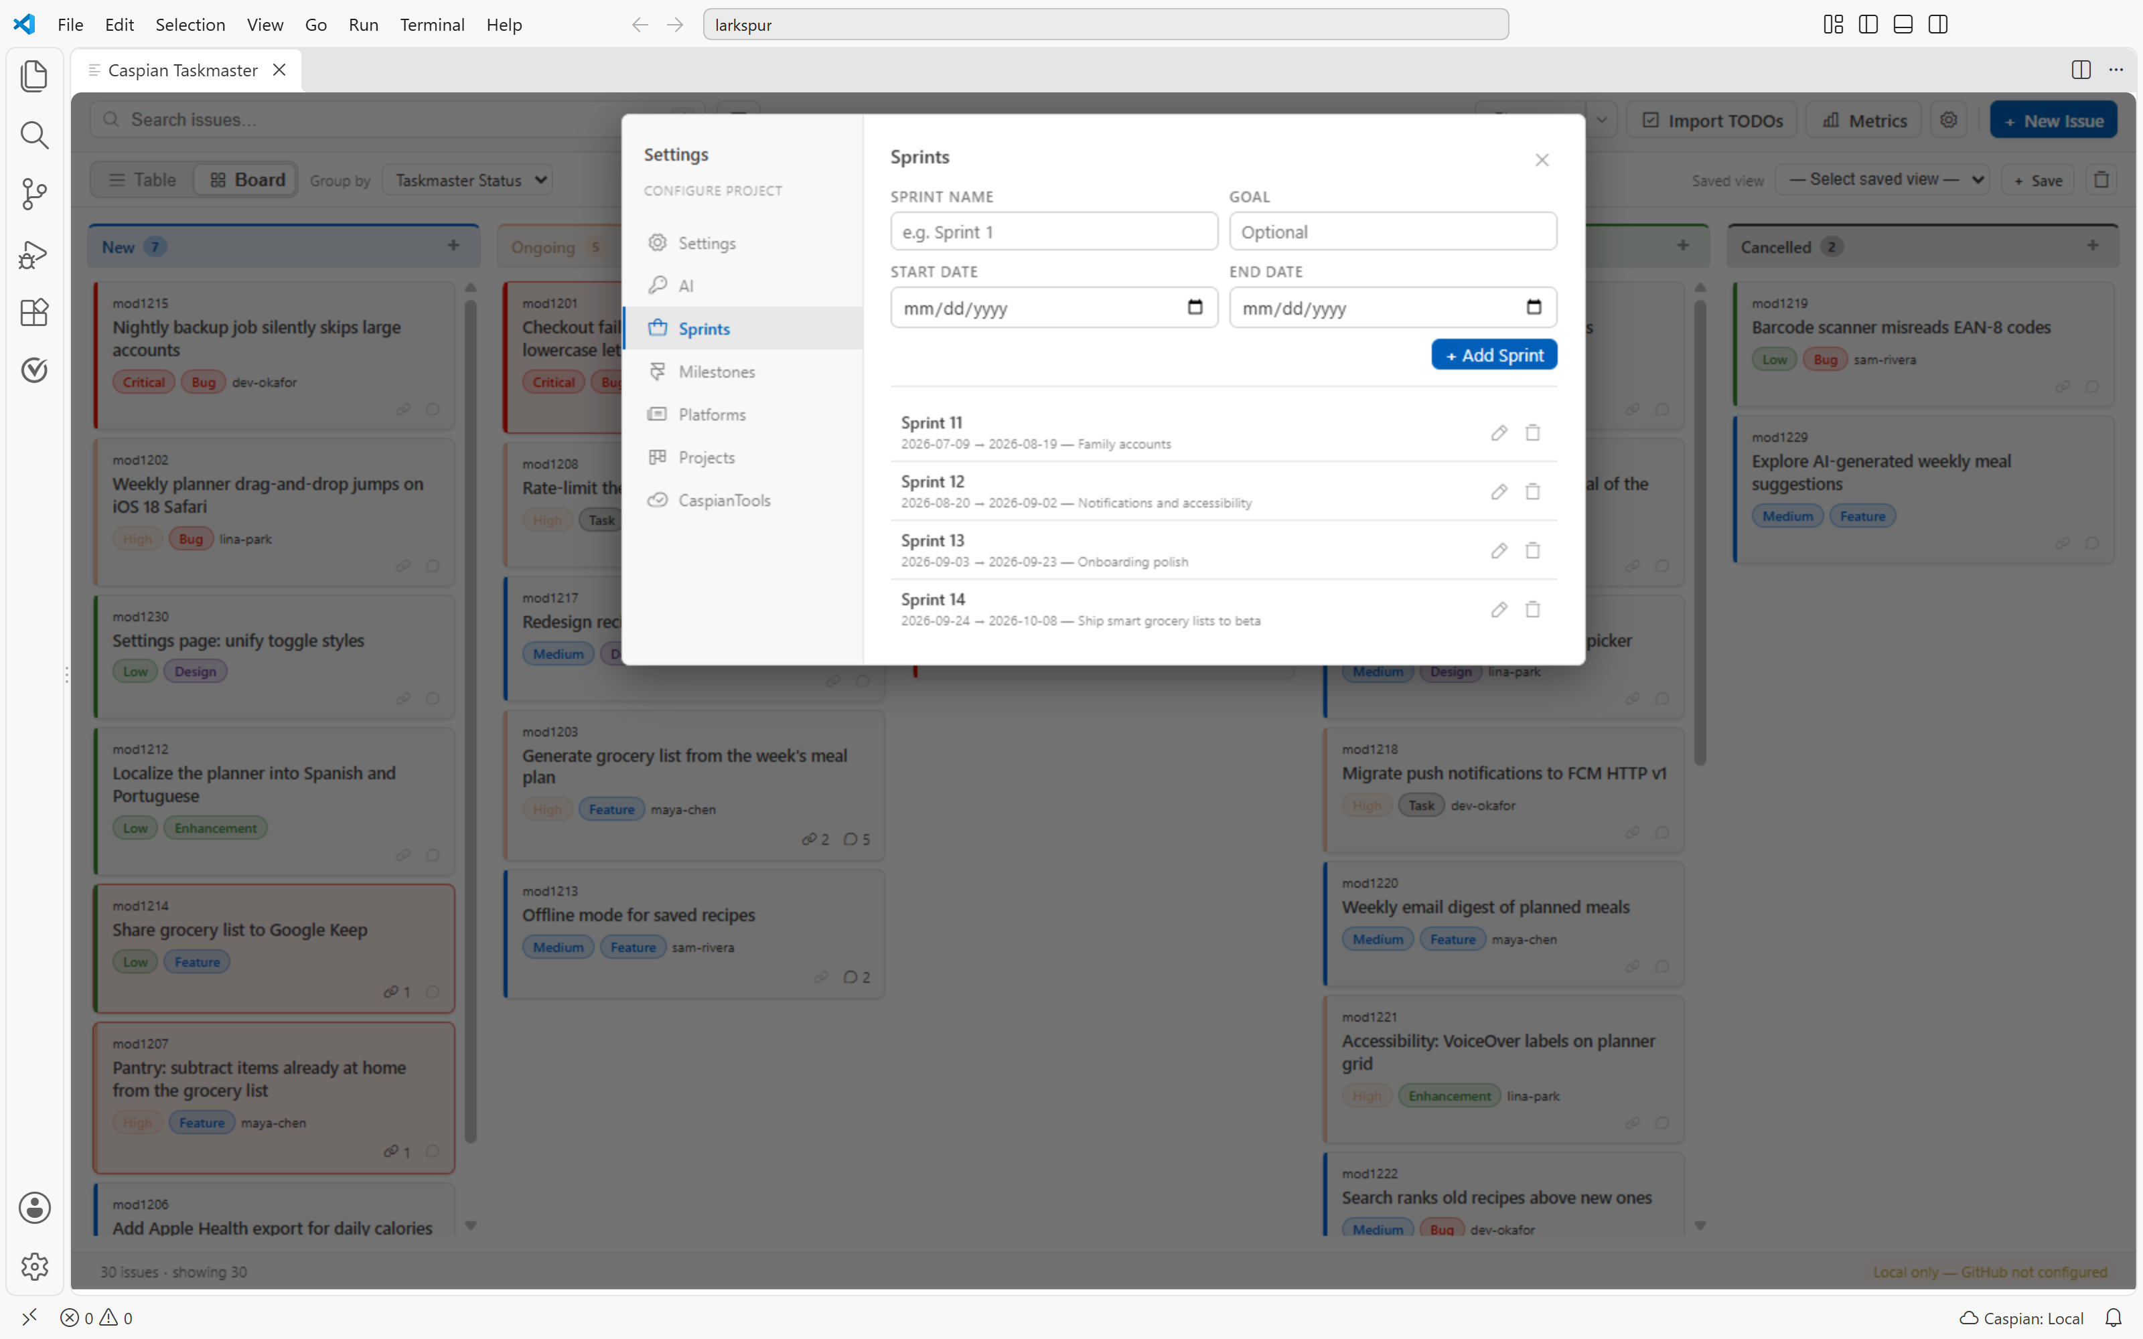Toggle the bottom panel layout

tap(1903, 25)
